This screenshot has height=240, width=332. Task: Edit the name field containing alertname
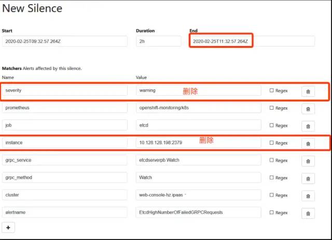tap(65, 213)
